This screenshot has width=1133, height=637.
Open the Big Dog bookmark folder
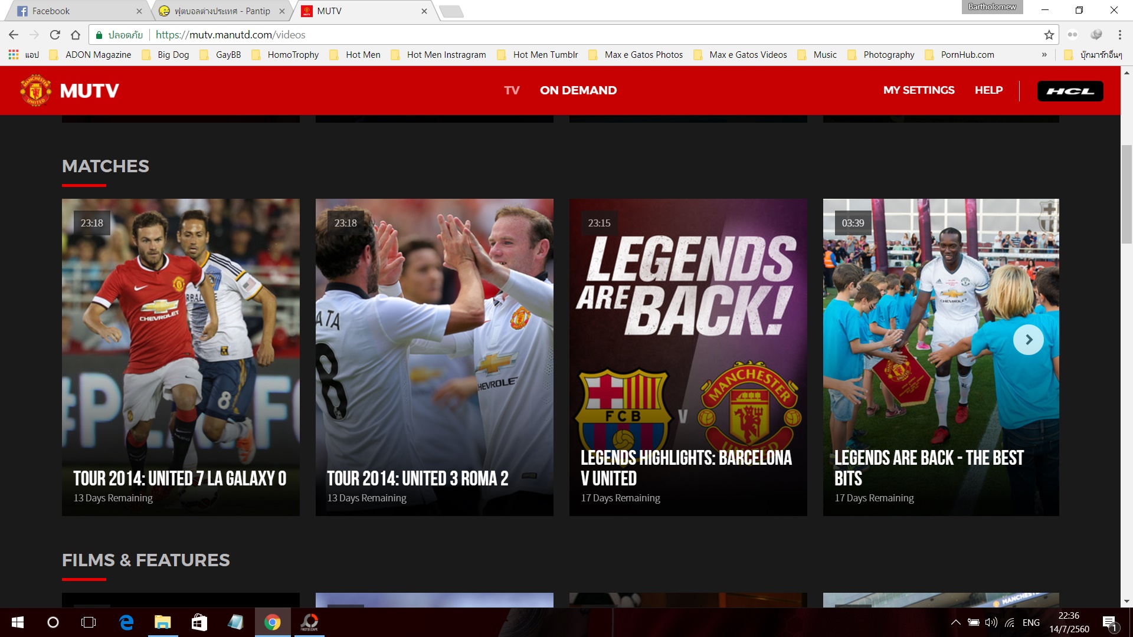tap(166, 55)
